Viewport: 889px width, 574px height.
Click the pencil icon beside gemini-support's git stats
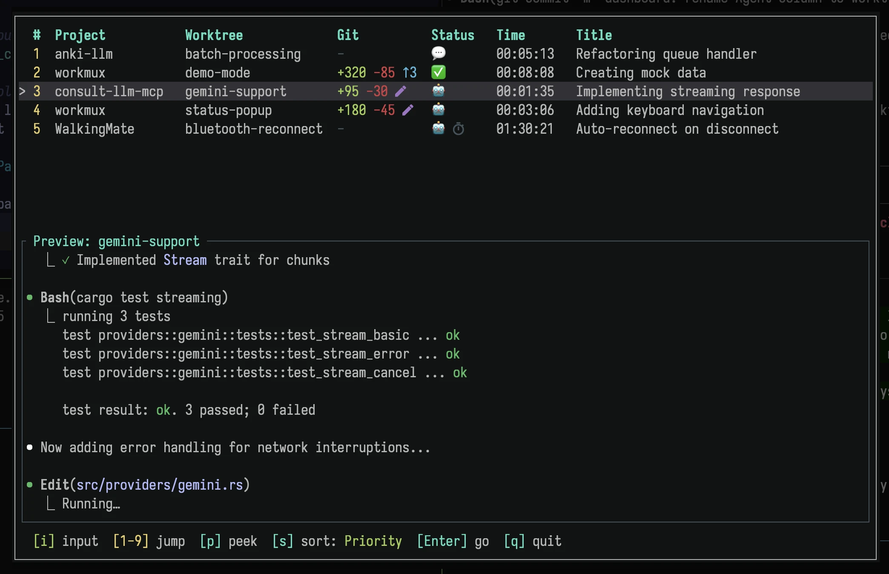point(401,91)
